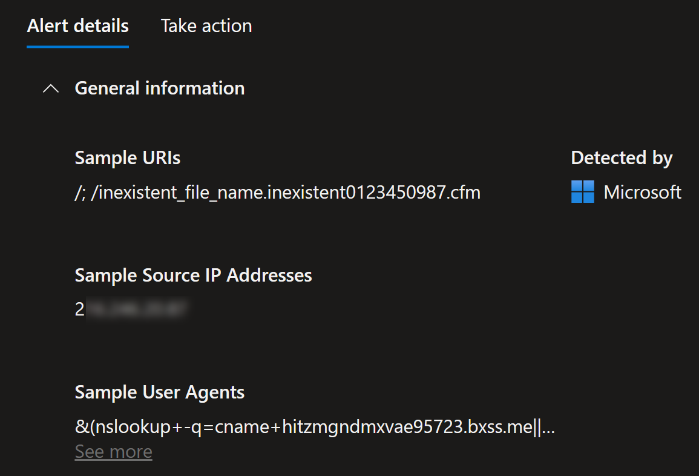The width and height of the screenshot is (699, 476).
Task: Click the trailing ellipsis of the user agent
Action: pos(548,428)
